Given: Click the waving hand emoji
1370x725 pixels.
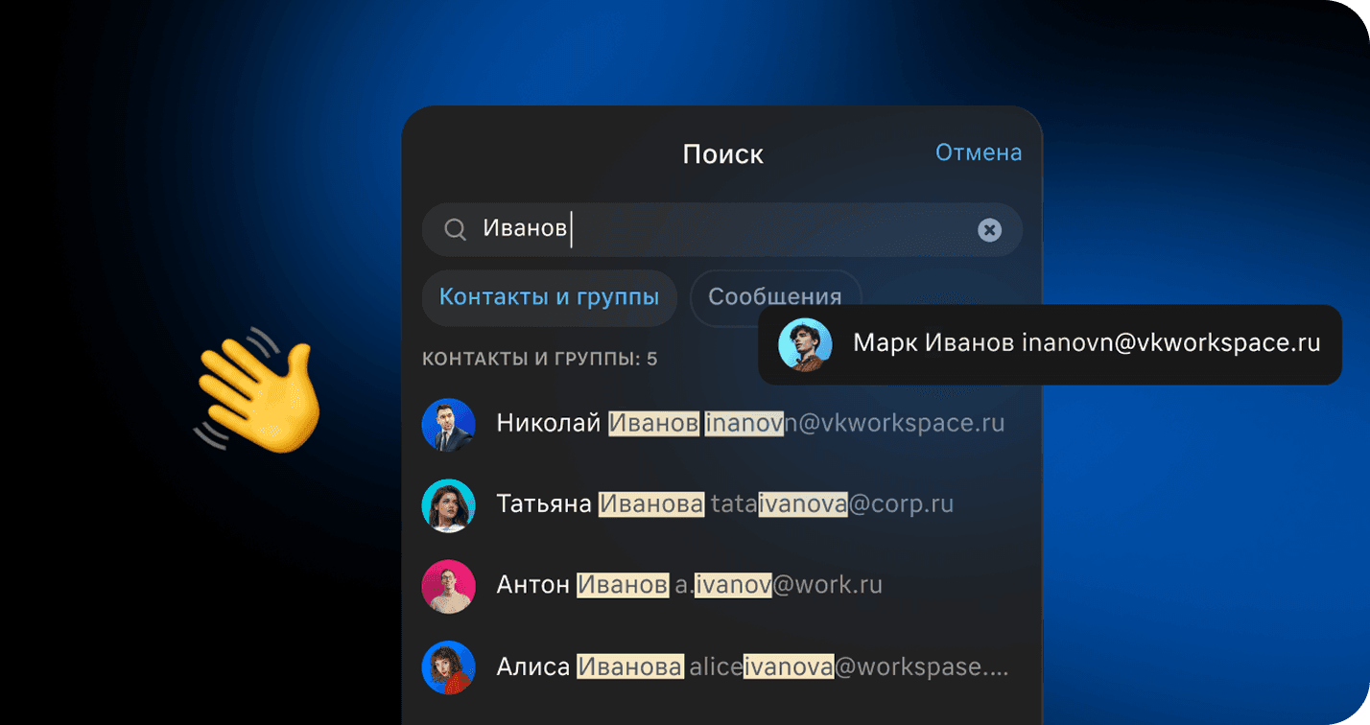Looking at the screenshot, I should [256, 390].
